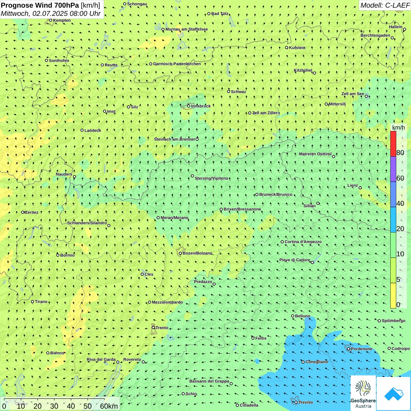Click the '60km' scale bar label
The width and height of the screenshot is (411, 411).
coord(109,406)
